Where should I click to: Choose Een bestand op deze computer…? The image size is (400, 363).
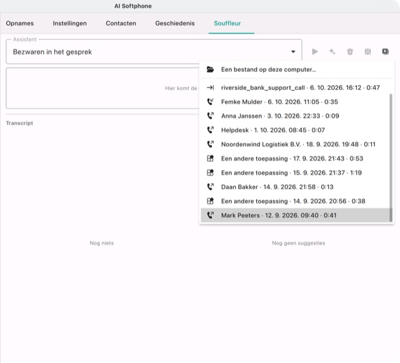(x=296, y=69)
